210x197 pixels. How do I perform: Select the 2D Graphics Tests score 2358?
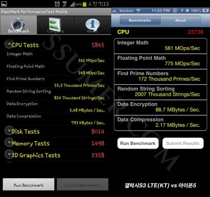pos(98,155)
